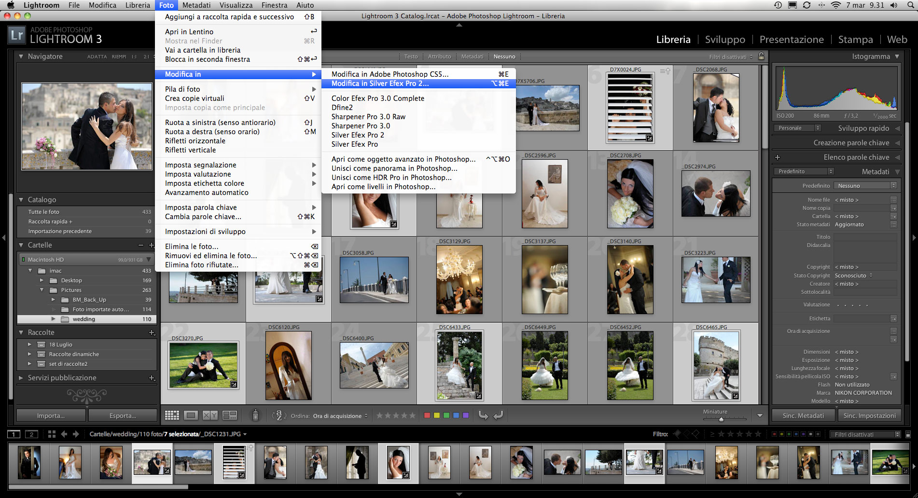Set the navigator zoom to ADATTA
This screenshot has height=498, width=918.
point(97,56)
